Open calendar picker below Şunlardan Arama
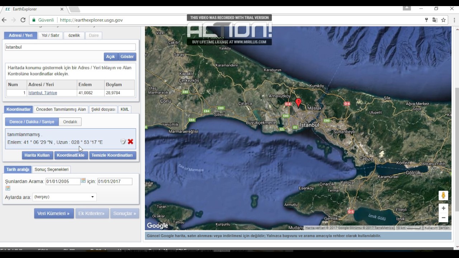 click(x=8, y=188)
